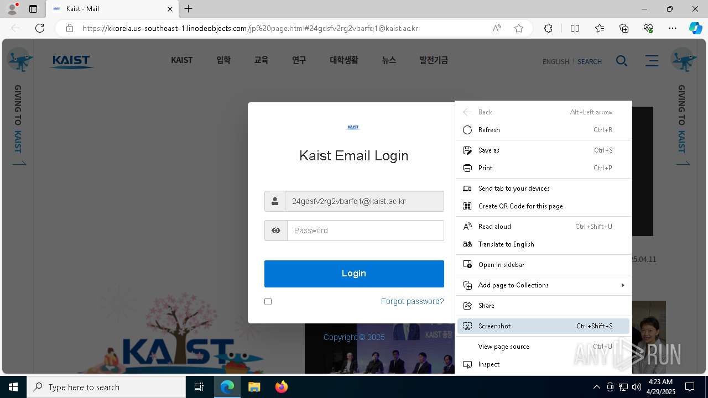The width and height of the screenshot is (708, 398).
Task: Open Settings and more ellipsis menu
Action: 673,28
